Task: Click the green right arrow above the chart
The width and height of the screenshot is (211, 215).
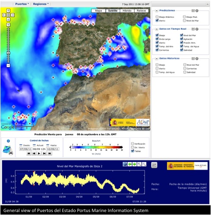Action: pyautogui.click(x=135, y=164)
